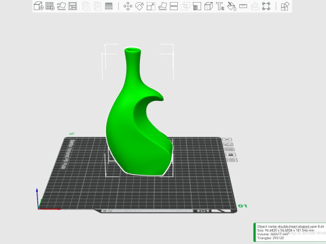Click the greyed Mesh boolean icon
Viewport: 326px width, 244px height.
185,6
